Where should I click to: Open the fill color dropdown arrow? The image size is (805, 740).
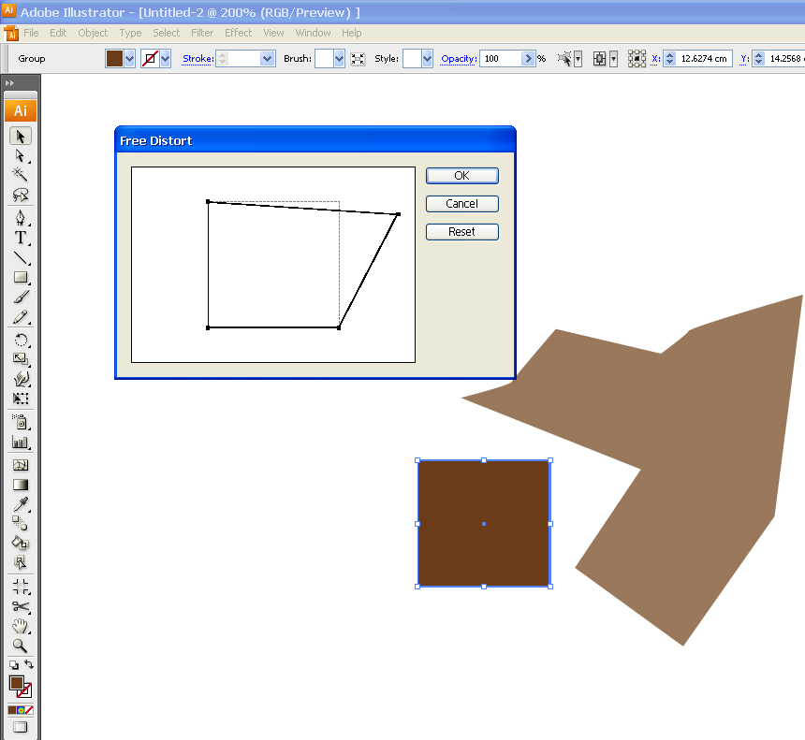click(x=130, y=59)
